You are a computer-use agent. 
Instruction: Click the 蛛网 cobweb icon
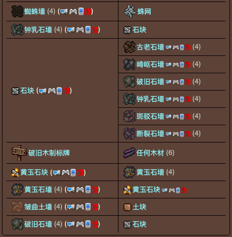(x=130, y=11)
